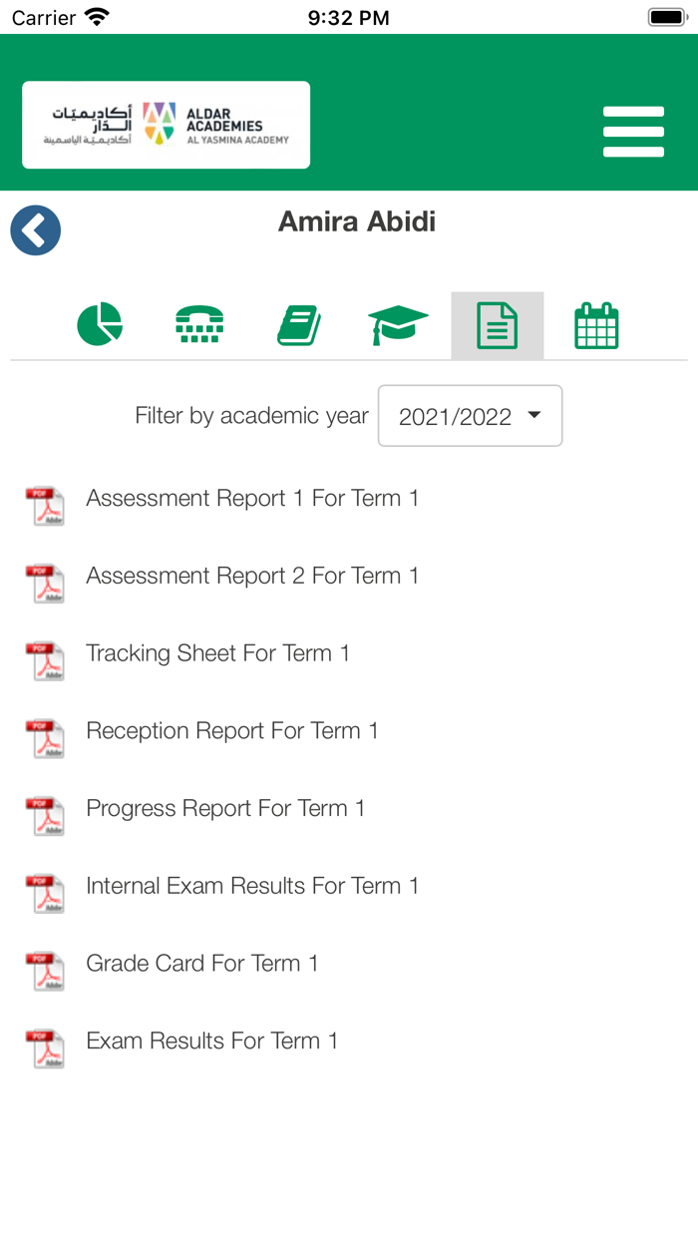Open the PDF for Assessment Report 1
Screen dimensions: 698x1241
252,498
